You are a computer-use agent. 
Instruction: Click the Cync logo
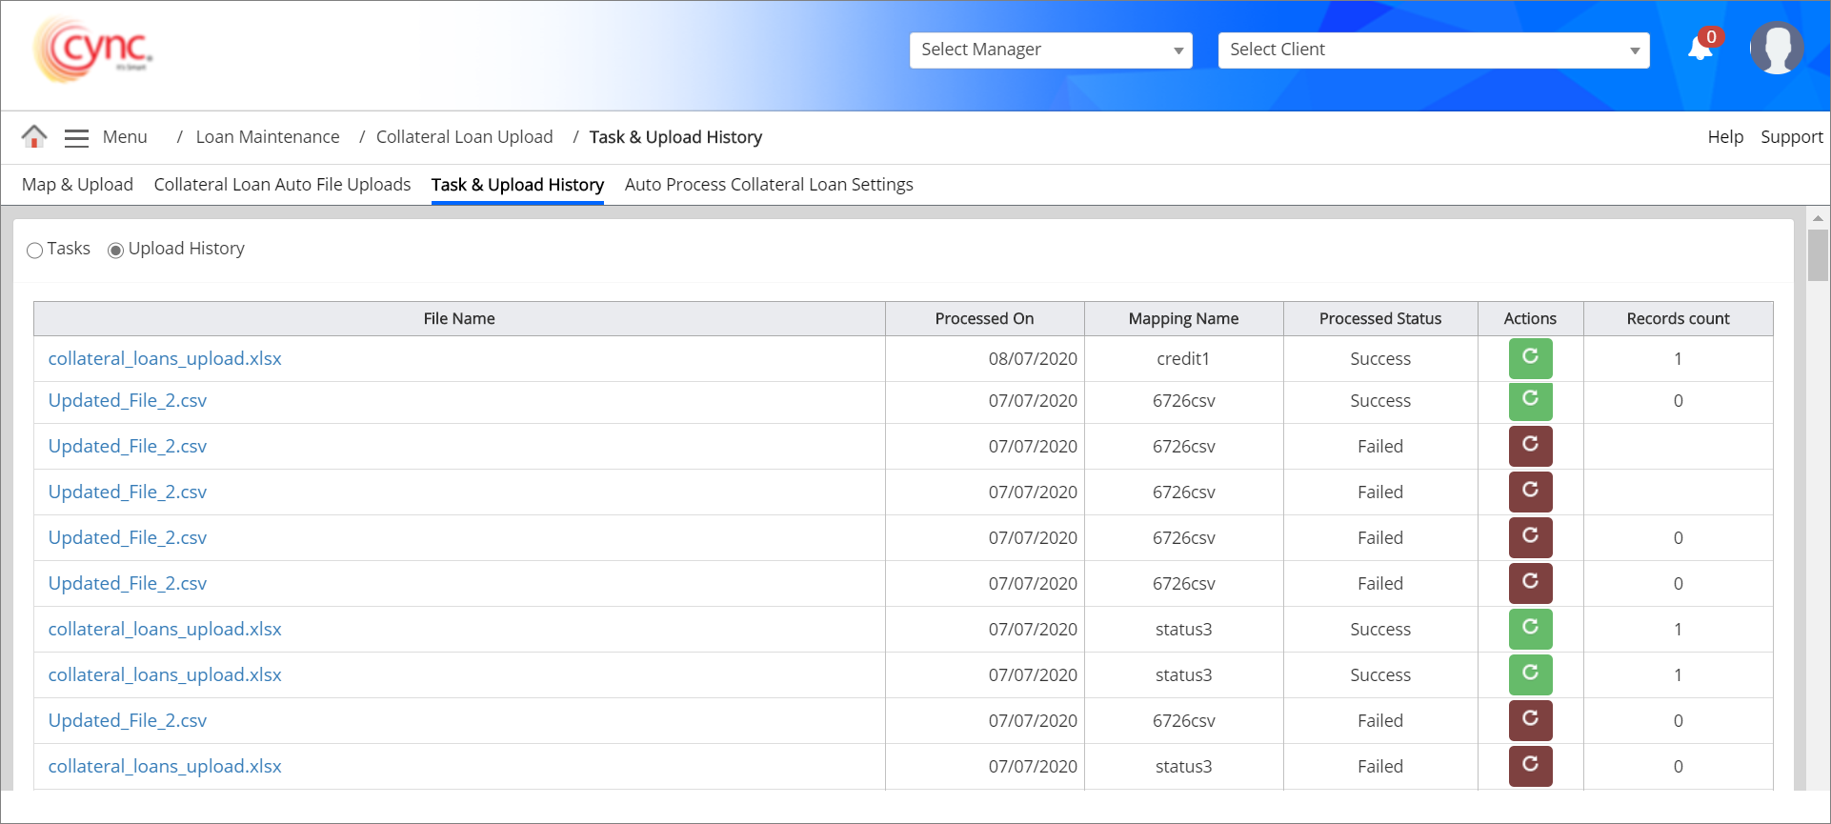coord(93,50)
